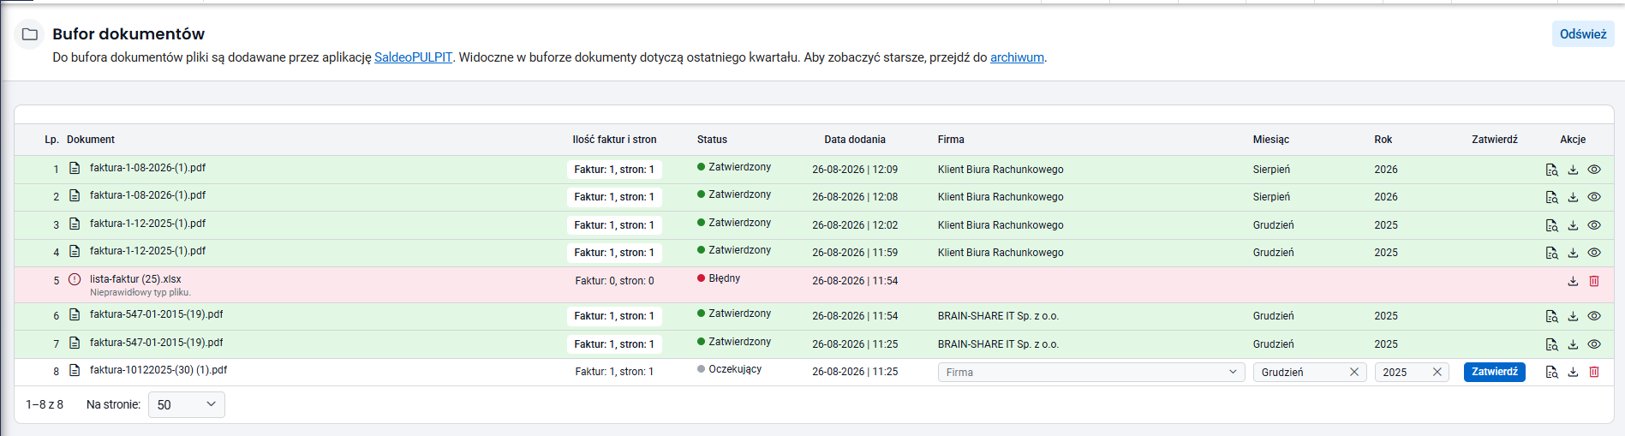
Task: Open document preview for row 7 BRAIN-SHARE (11:25)
Action: [x=1551, y=344]
